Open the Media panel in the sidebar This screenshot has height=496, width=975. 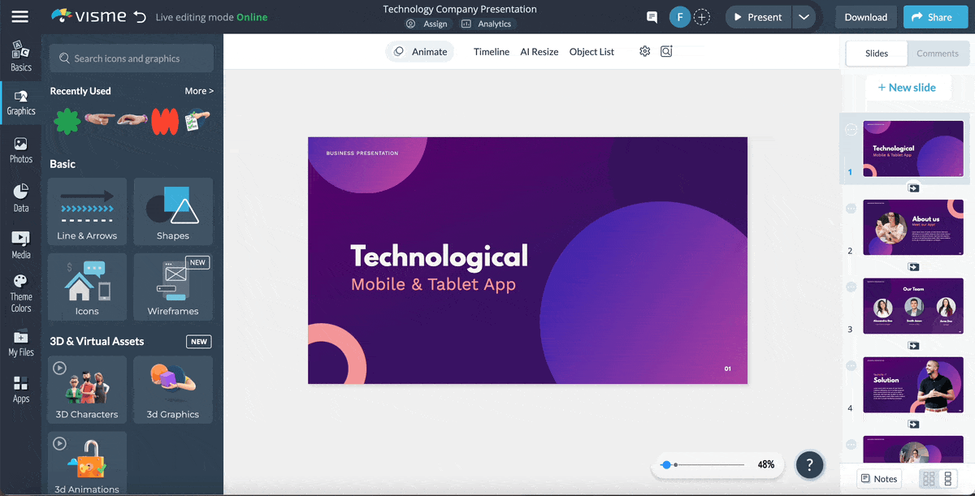pos(20,241)
